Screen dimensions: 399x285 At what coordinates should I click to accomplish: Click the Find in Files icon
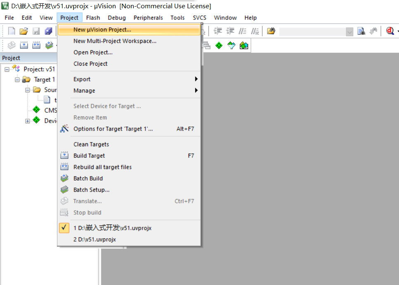(361, 31)
